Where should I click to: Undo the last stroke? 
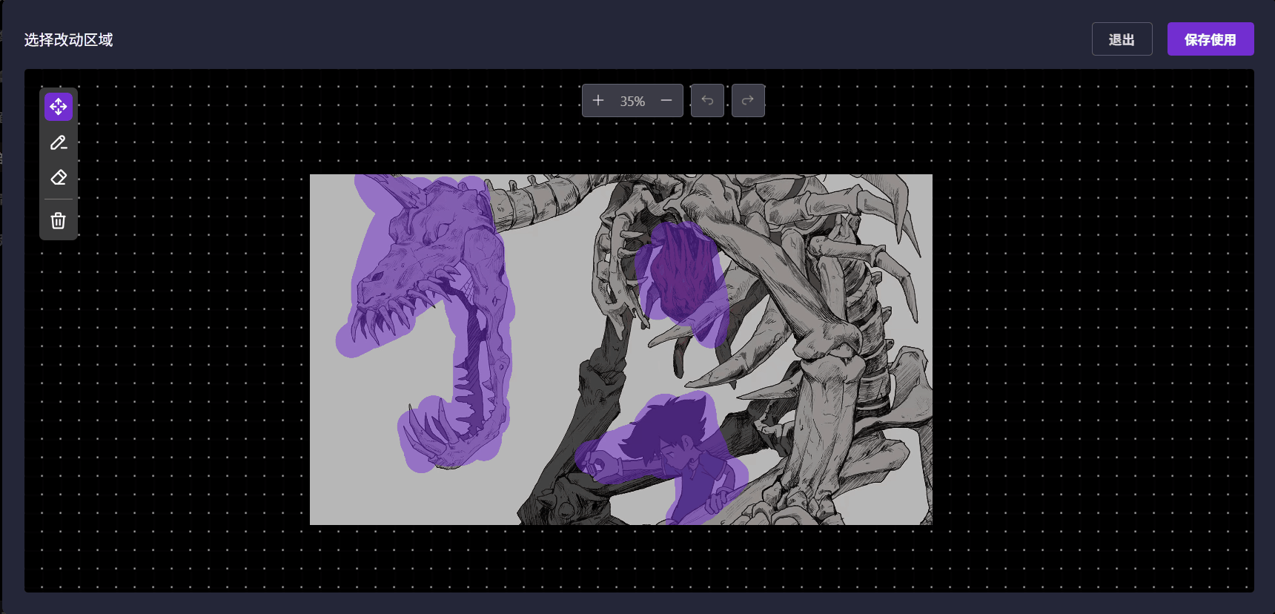[707, 100]
